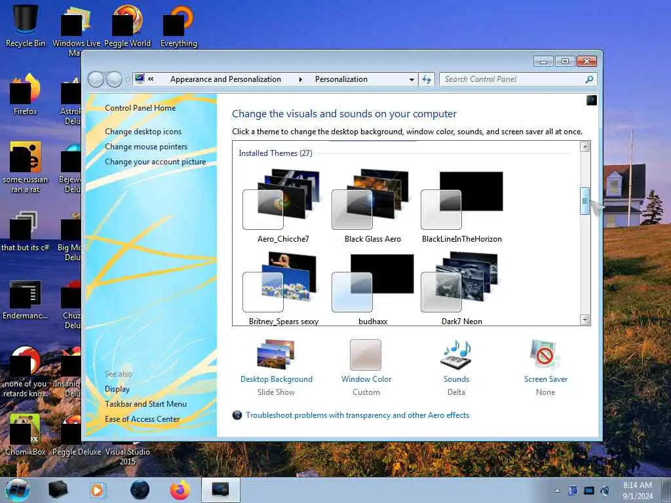Launch Firefox from the taskbar
671x503 pixels.
point(180,490)
